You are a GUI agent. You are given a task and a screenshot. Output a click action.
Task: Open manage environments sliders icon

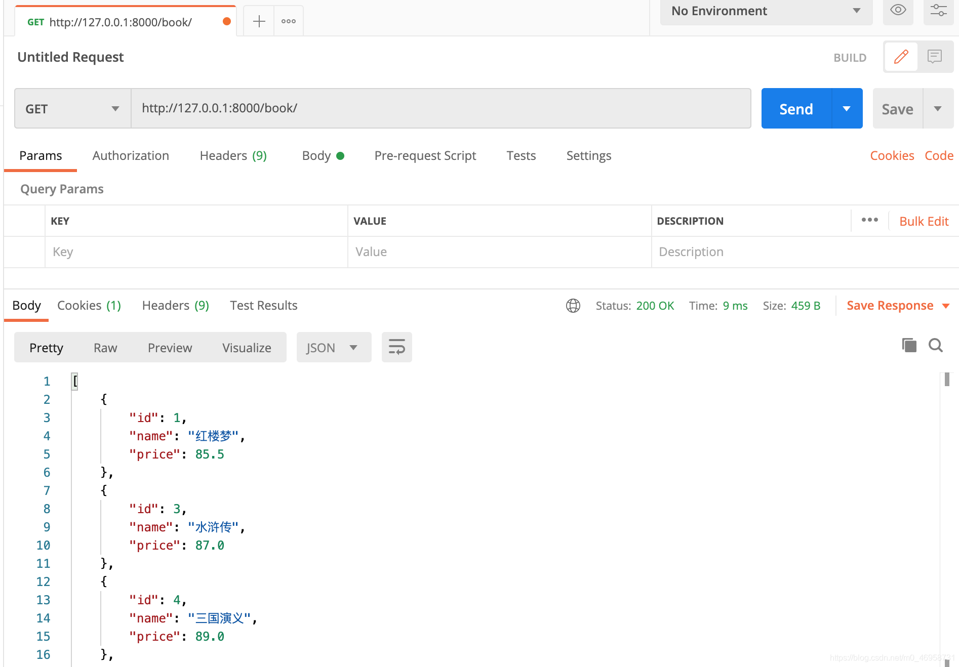[x=938, y=11]
